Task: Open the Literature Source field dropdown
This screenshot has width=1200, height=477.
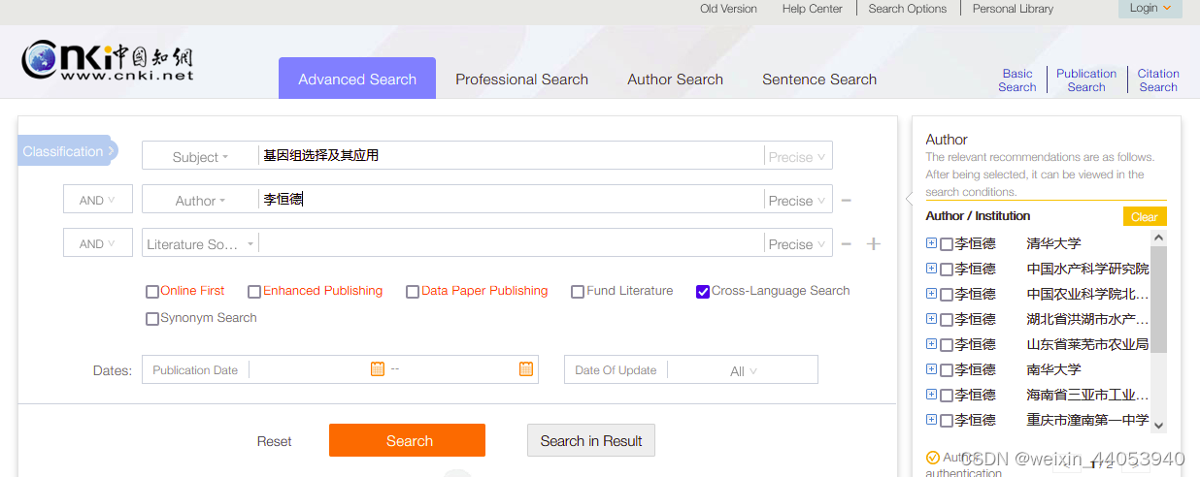Action: (200, 244)
